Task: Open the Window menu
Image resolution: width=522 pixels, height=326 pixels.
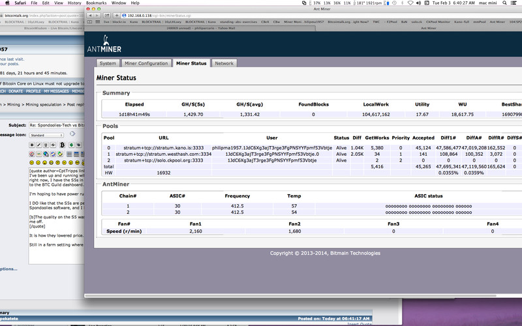Action: click(119, 3)
